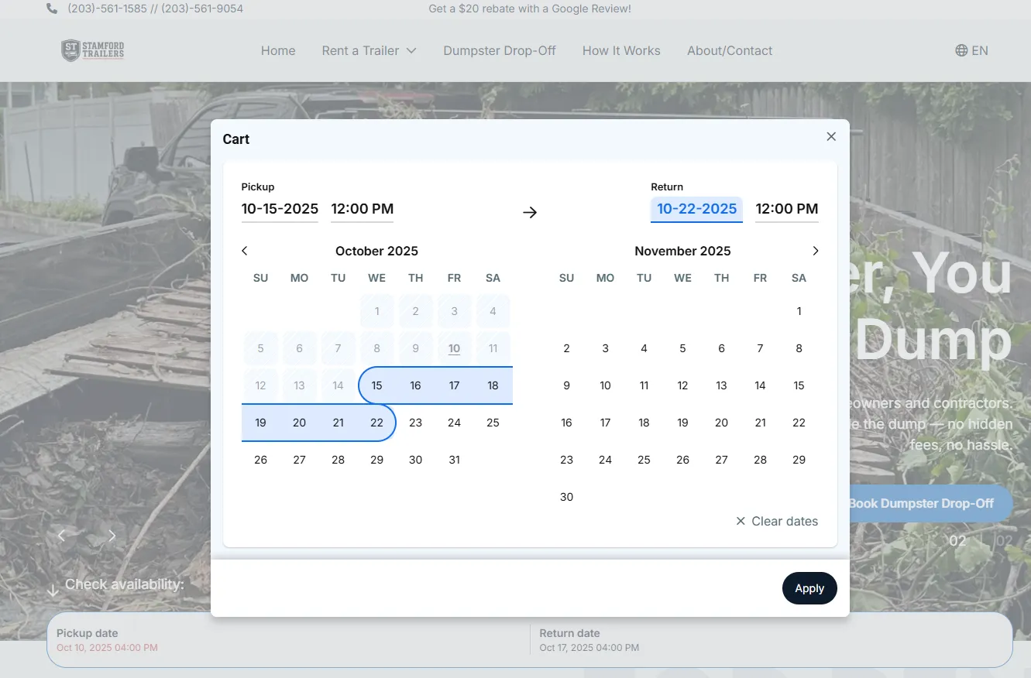The width and height of the screenshot is (1031, 678).
Task: Open the pickup time 12:00 PM selector
Action: click(x=362, y=209)
